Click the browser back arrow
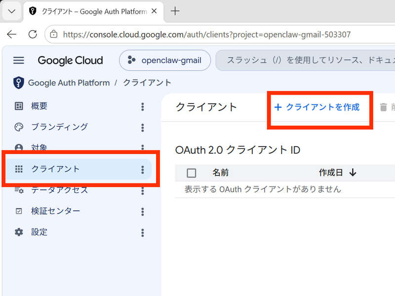The image size is (395, 296). point(11,34)
